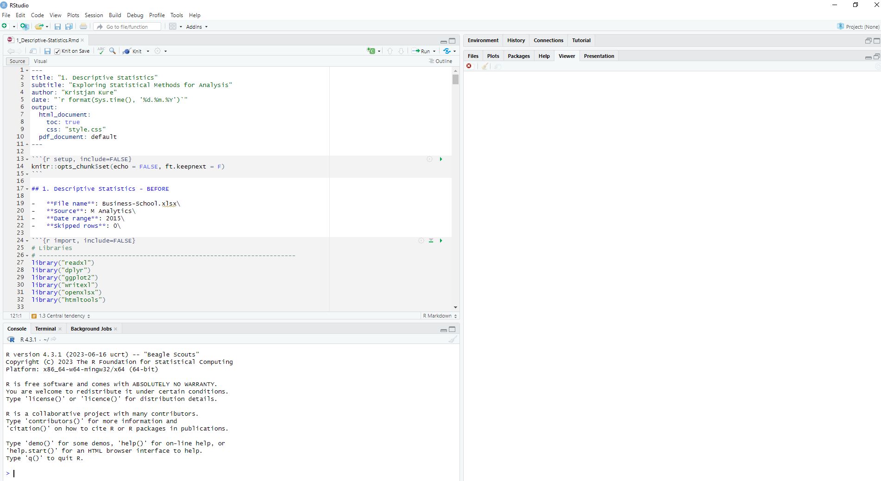Viewport: 881px width, 481px height.
Task: Clear the console with broom icon
Action: (453, 339)
